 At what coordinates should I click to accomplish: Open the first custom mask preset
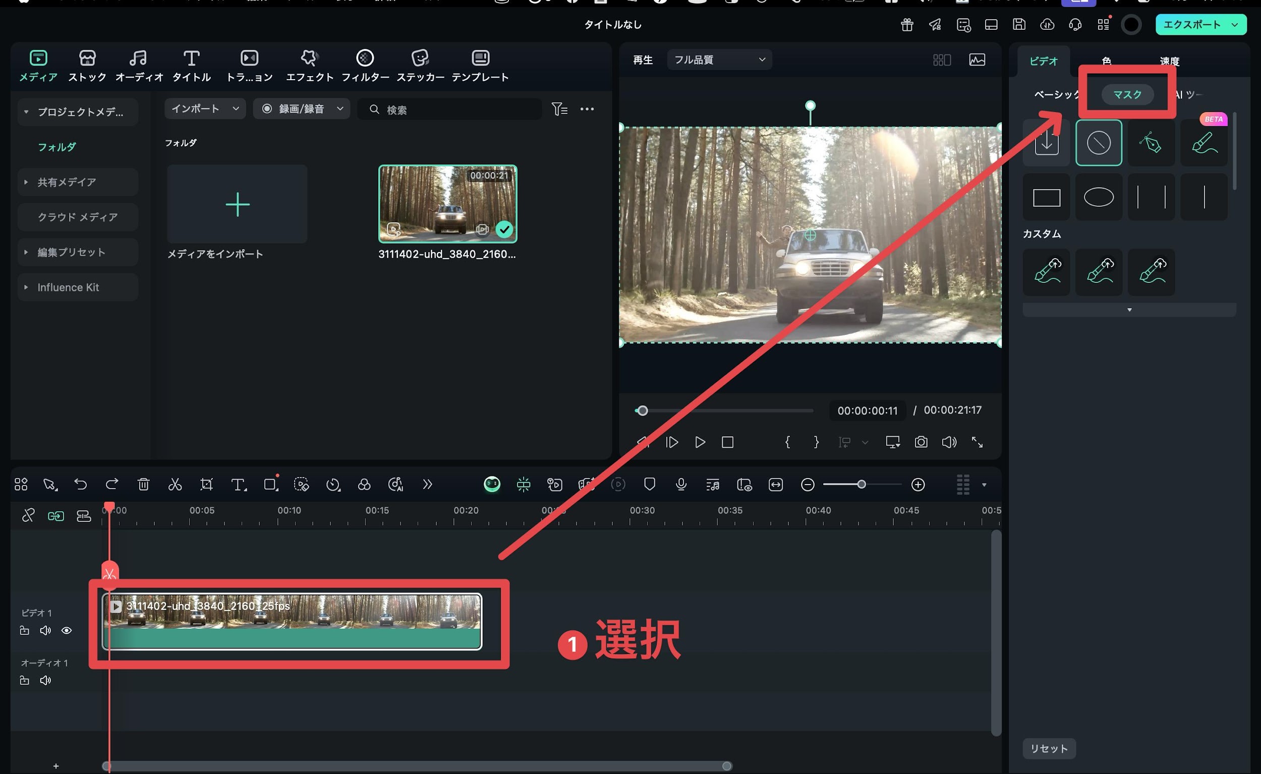click(x=1046, y=272)
